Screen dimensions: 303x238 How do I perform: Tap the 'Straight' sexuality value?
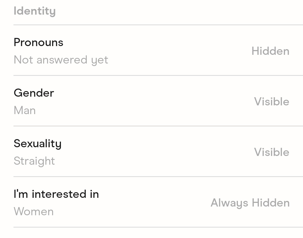coord(34,161)
